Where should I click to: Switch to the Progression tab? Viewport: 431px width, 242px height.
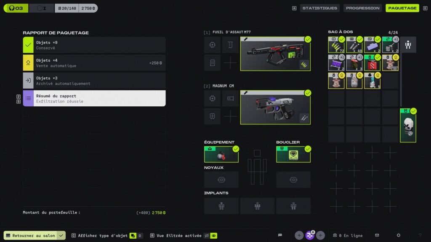tap(362, 8)
